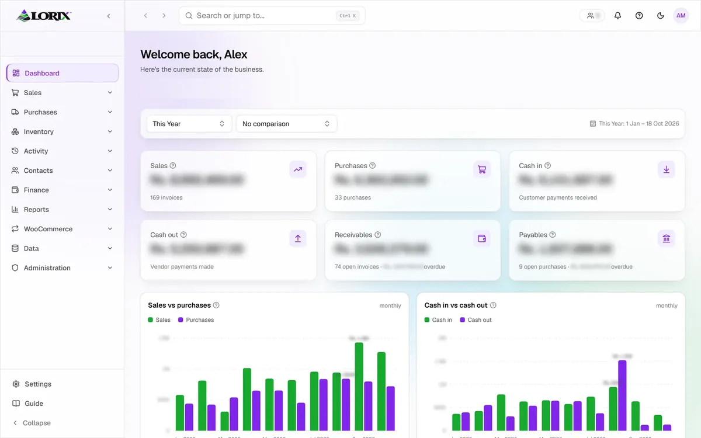Expand the Sales chevron

click(x=110, y=92)
